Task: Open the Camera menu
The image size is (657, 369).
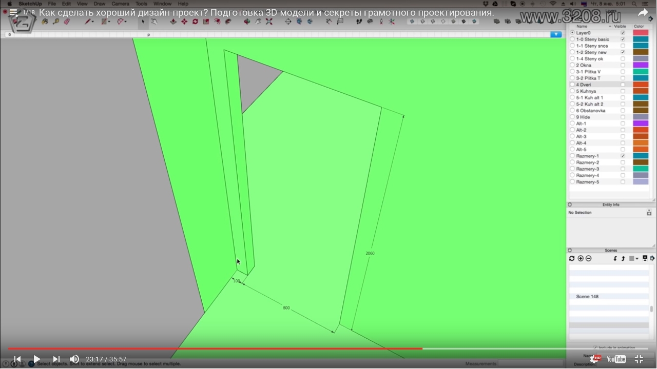Action: (120, 4)
